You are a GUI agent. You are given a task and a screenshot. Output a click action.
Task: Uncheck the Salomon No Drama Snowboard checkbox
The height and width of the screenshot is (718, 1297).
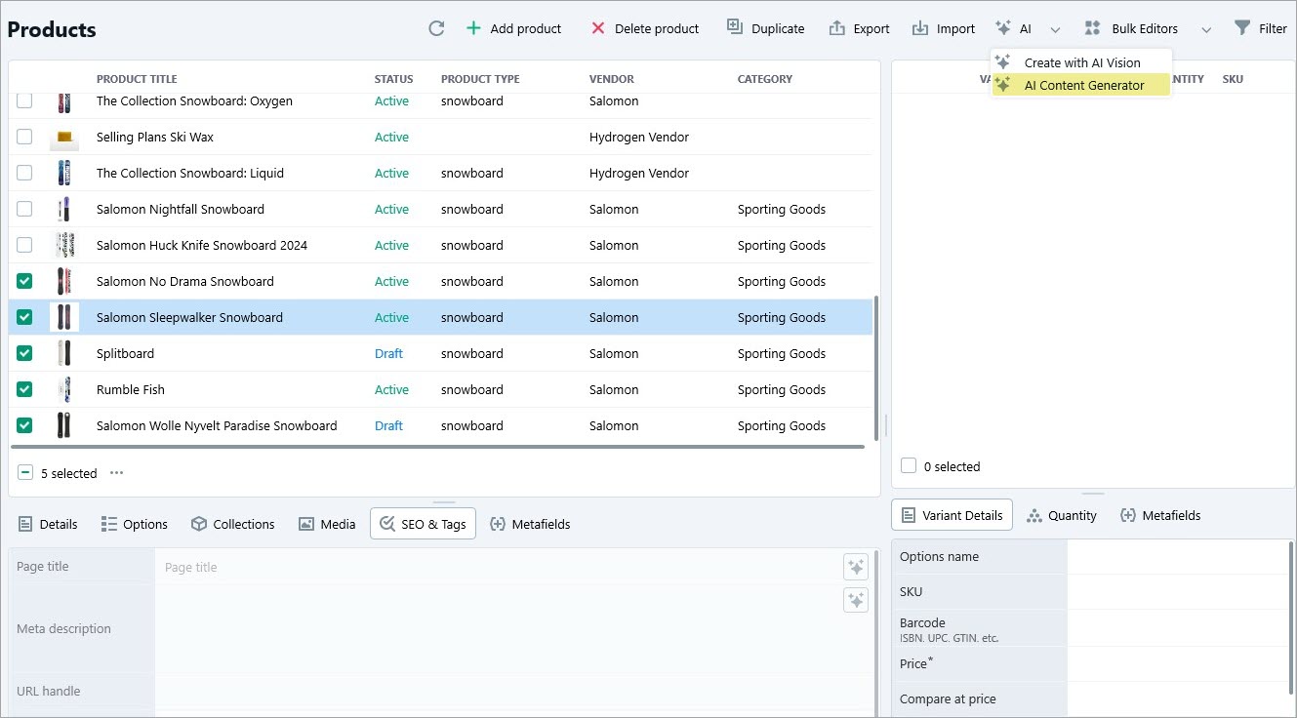(24, 281)
